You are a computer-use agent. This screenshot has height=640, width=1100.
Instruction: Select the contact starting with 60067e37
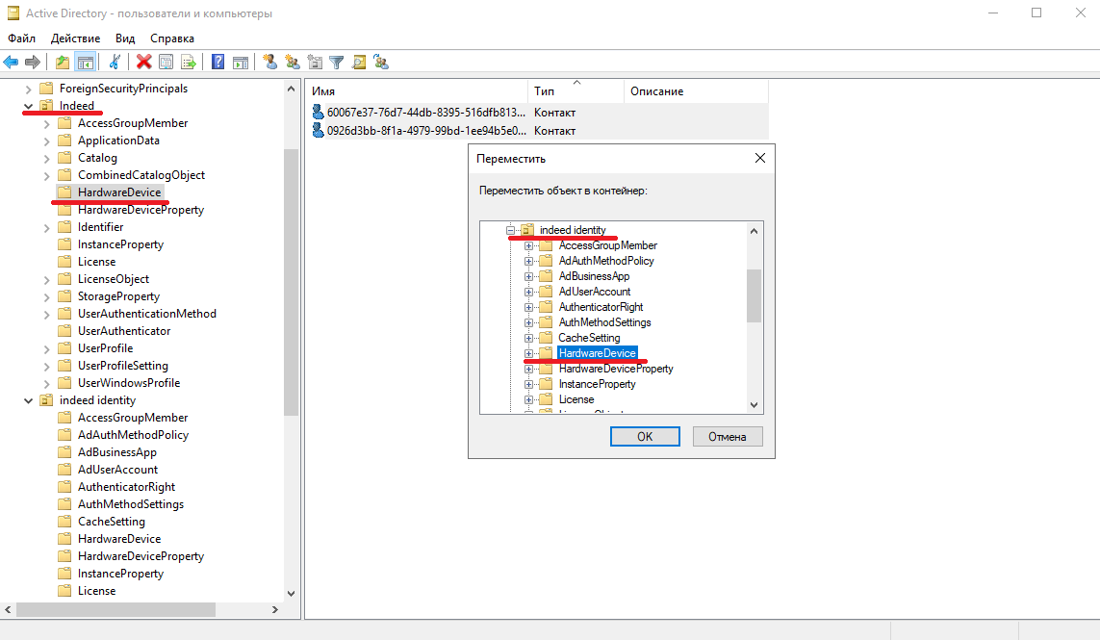tap(425, 113)
